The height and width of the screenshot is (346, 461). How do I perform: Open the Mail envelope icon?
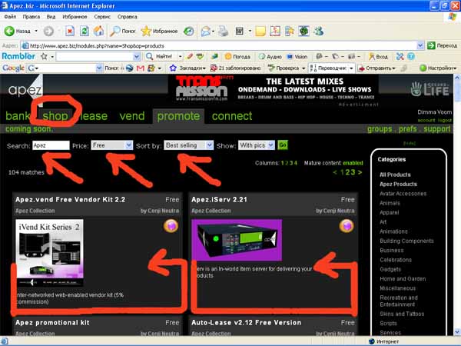coord(205,31)
